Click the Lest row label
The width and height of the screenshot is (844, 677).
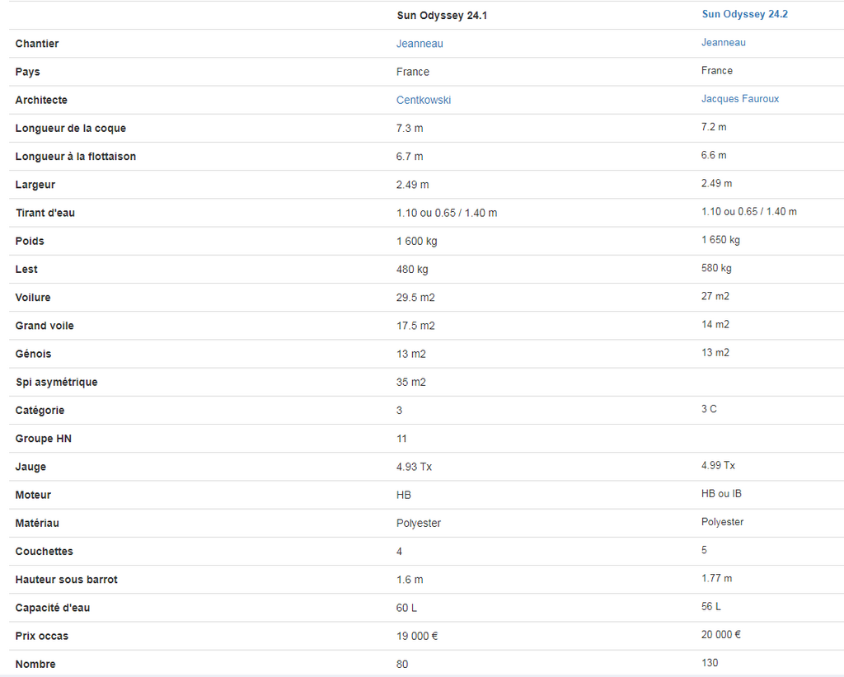(x=26, y=270)
